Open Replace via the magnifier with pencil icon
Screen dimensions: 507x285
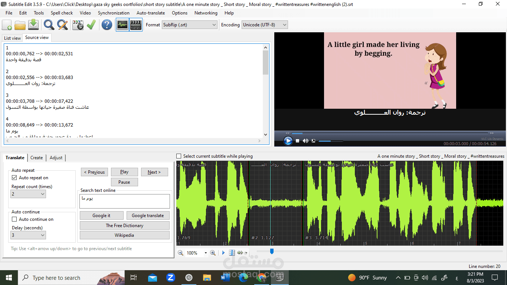[62, 25]
